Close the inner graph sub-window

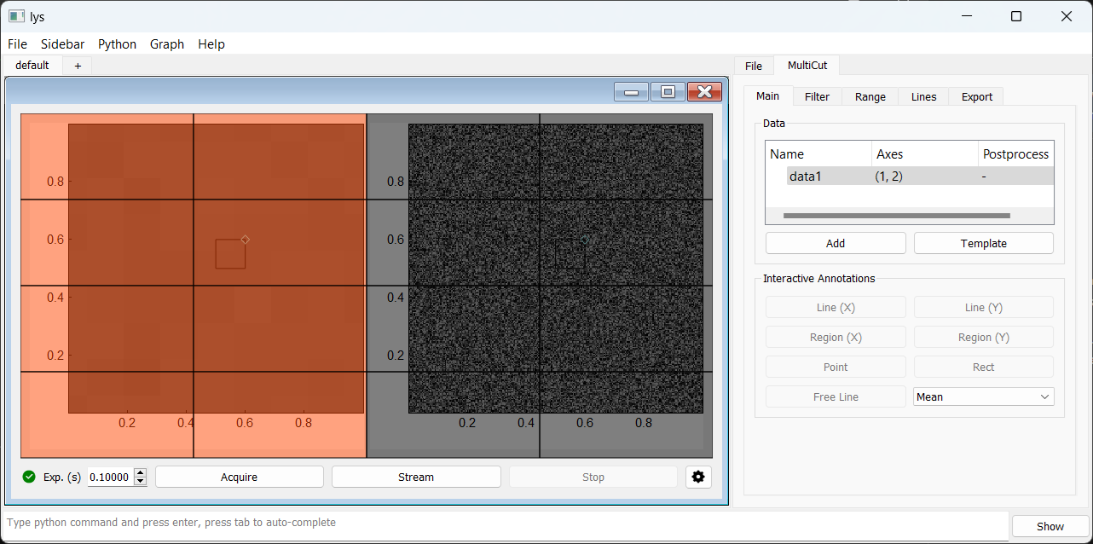[704, 92]
